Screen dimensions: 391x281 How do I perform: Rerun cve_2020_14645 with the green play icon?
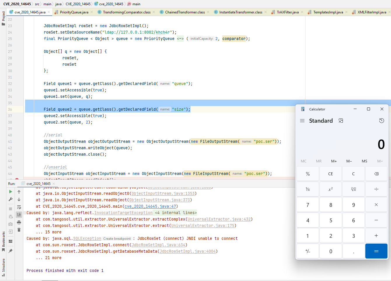click(11, 192)
